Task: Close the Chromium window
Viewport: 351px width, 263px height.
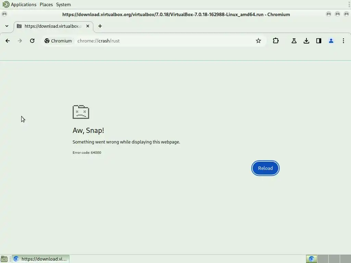Action: (x=346, y=14)
